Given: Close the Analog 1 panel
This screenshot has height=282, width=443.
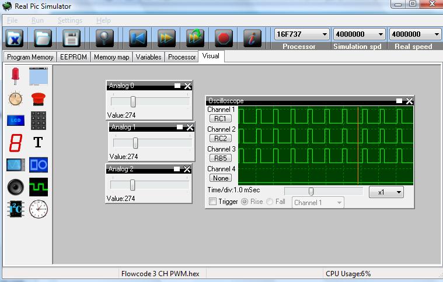Looking at the screenshot, I should coord(190,127).
